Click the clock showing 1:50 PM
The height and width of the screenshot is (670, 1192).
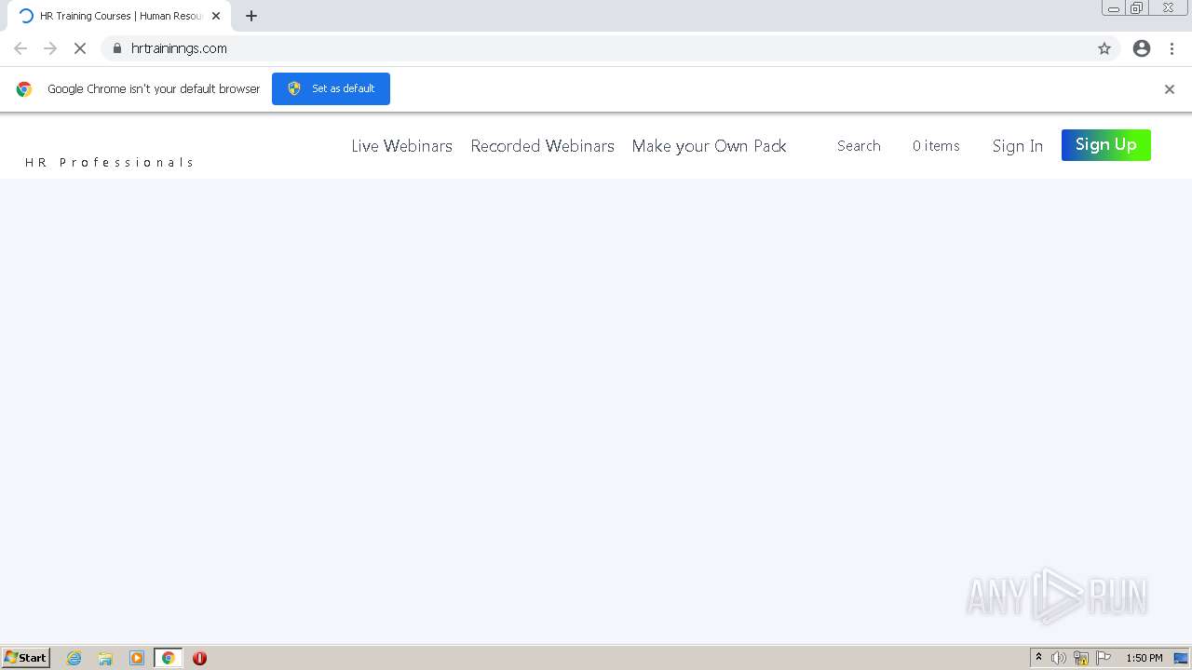tap(1145, 658)
